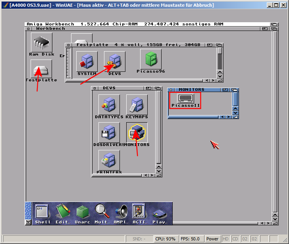Click the Amiga Workbench screen title bar
Viewport: 289px width, 244px height.
147,24
